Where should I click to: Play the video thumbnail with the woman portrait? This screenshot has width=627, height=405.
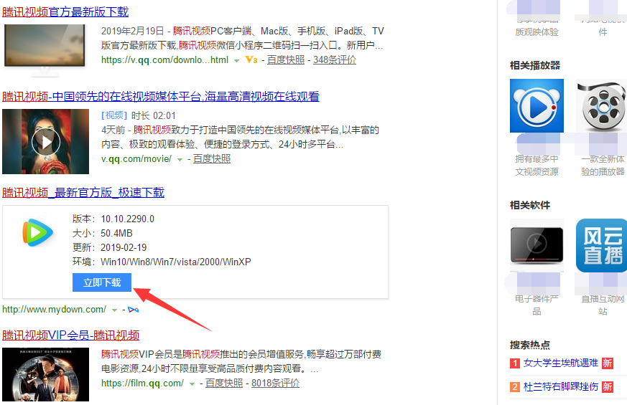tap(45, 142)
